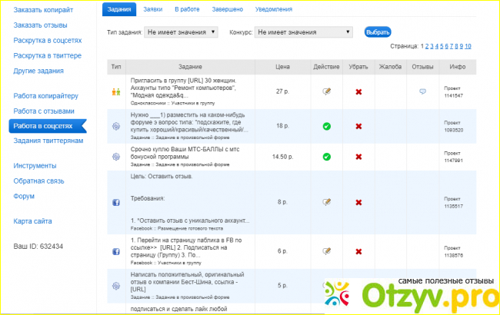Open the 'Тип задания' dropdown
500x315 pixels.
(182, 32)
